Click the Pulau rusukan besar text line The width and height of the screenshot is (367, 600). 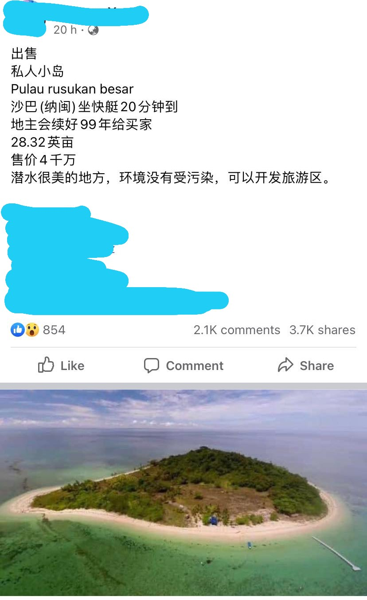click(x=72, y=89)
